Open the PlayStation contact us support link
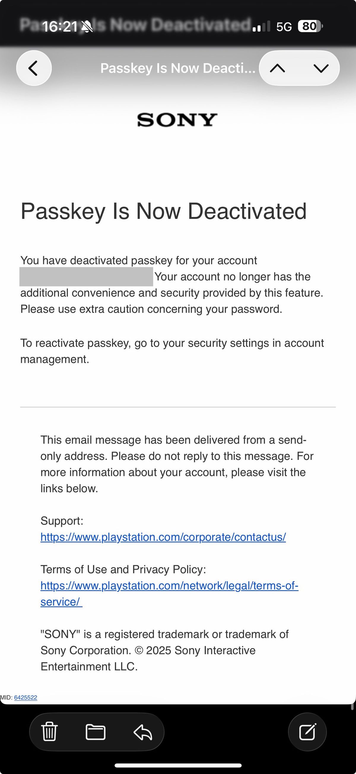The image size is (356, 774). (x=163, y=537)
